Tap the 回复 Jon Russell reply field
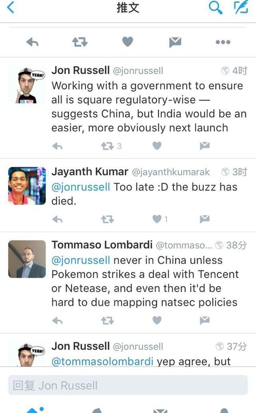This screenshot has width=256, height=413. pyautogui.click(x=128, y=386)
